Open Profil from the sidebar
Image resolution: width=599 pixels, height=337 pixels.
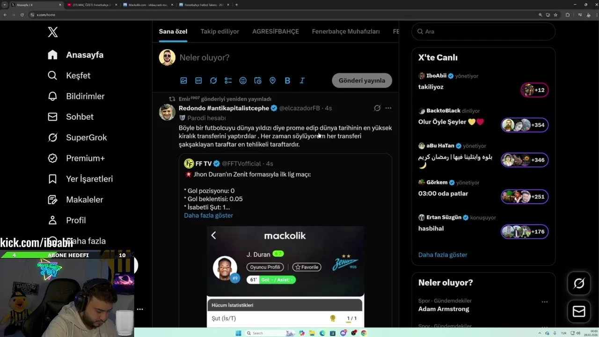pos(66,220)
